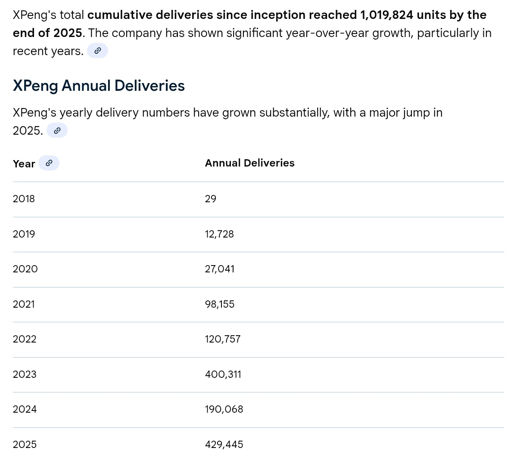
Task: Open the source link after "recent years."
Action: tap(97, 51)
